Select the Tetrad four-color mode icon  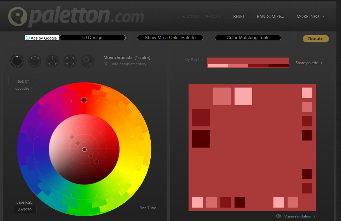pyautogui.click(x=70, y=61)
